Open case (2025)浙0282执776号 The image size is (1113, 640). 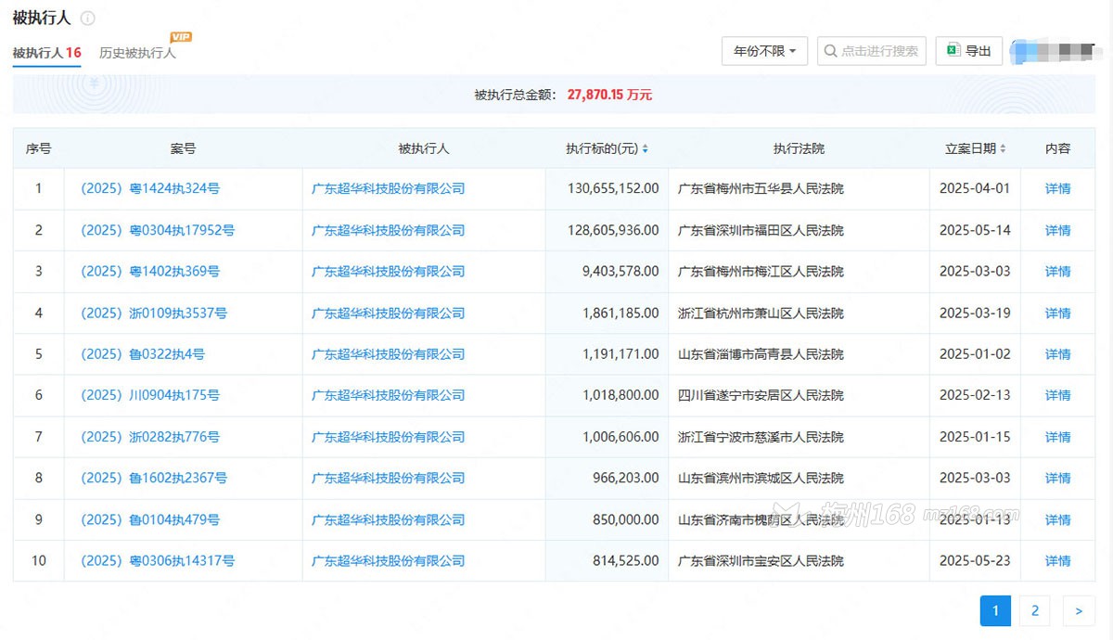150,436
